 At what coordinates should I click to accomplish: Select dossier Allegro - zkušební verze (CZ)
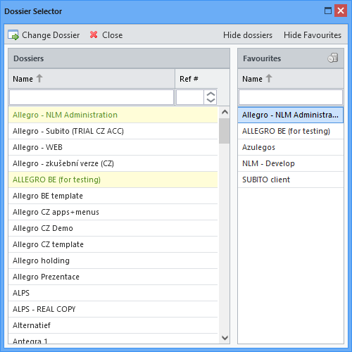tap(113, 163)
